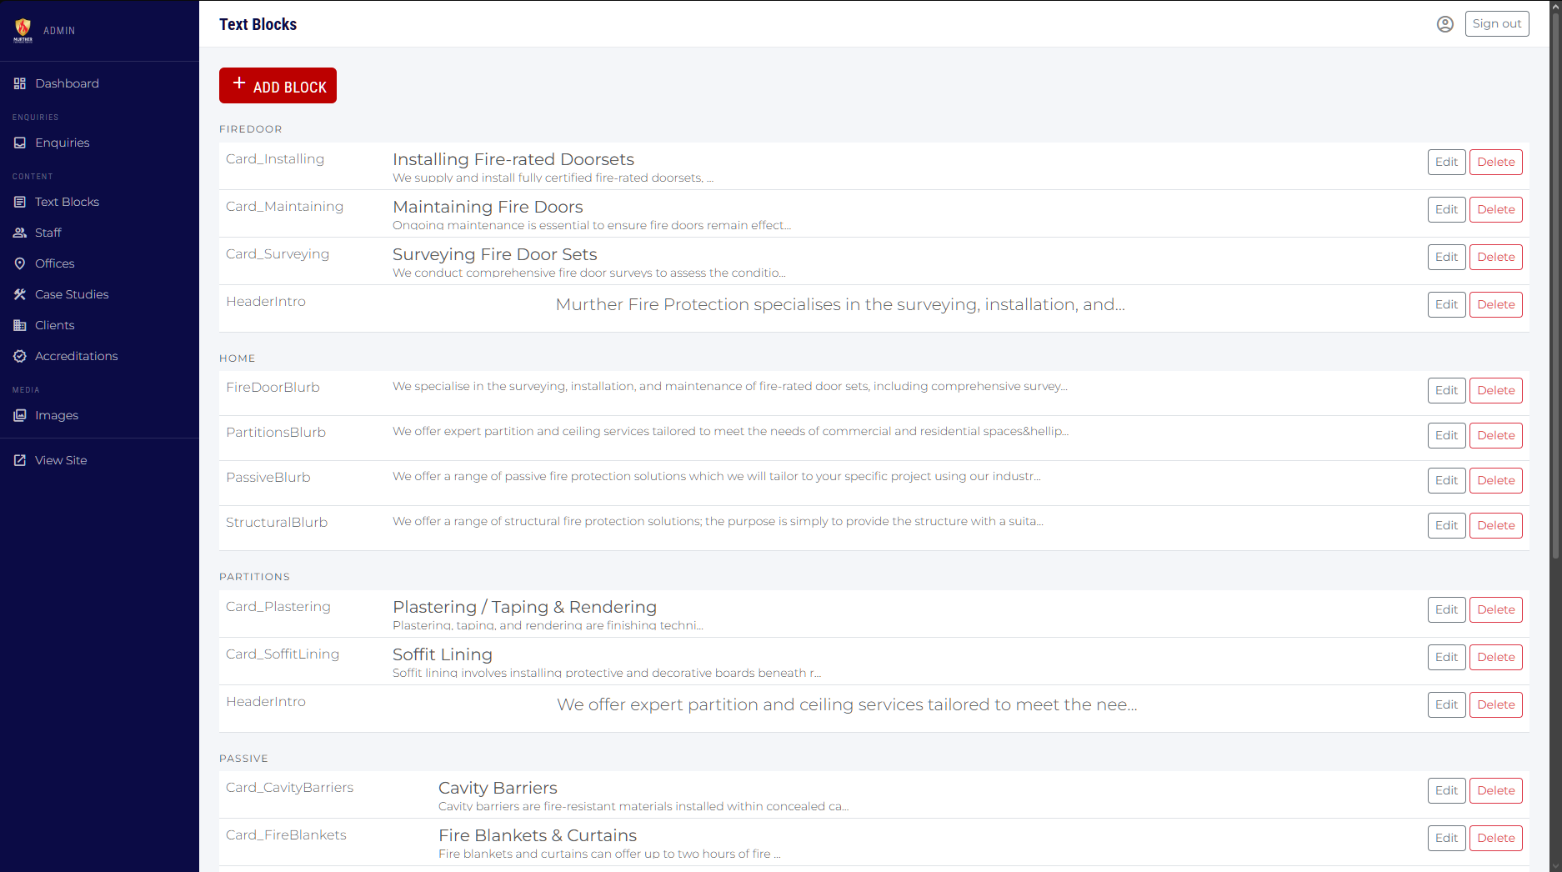1562x872 pixels.
Task: Edit the FireDoorBlurb under Home
Action: (x=1446, y=390)
